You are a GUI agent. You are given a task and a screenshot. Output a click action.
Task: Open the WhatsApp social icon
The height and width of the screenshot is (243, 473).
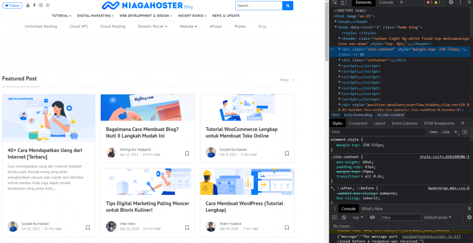point(48,5)
